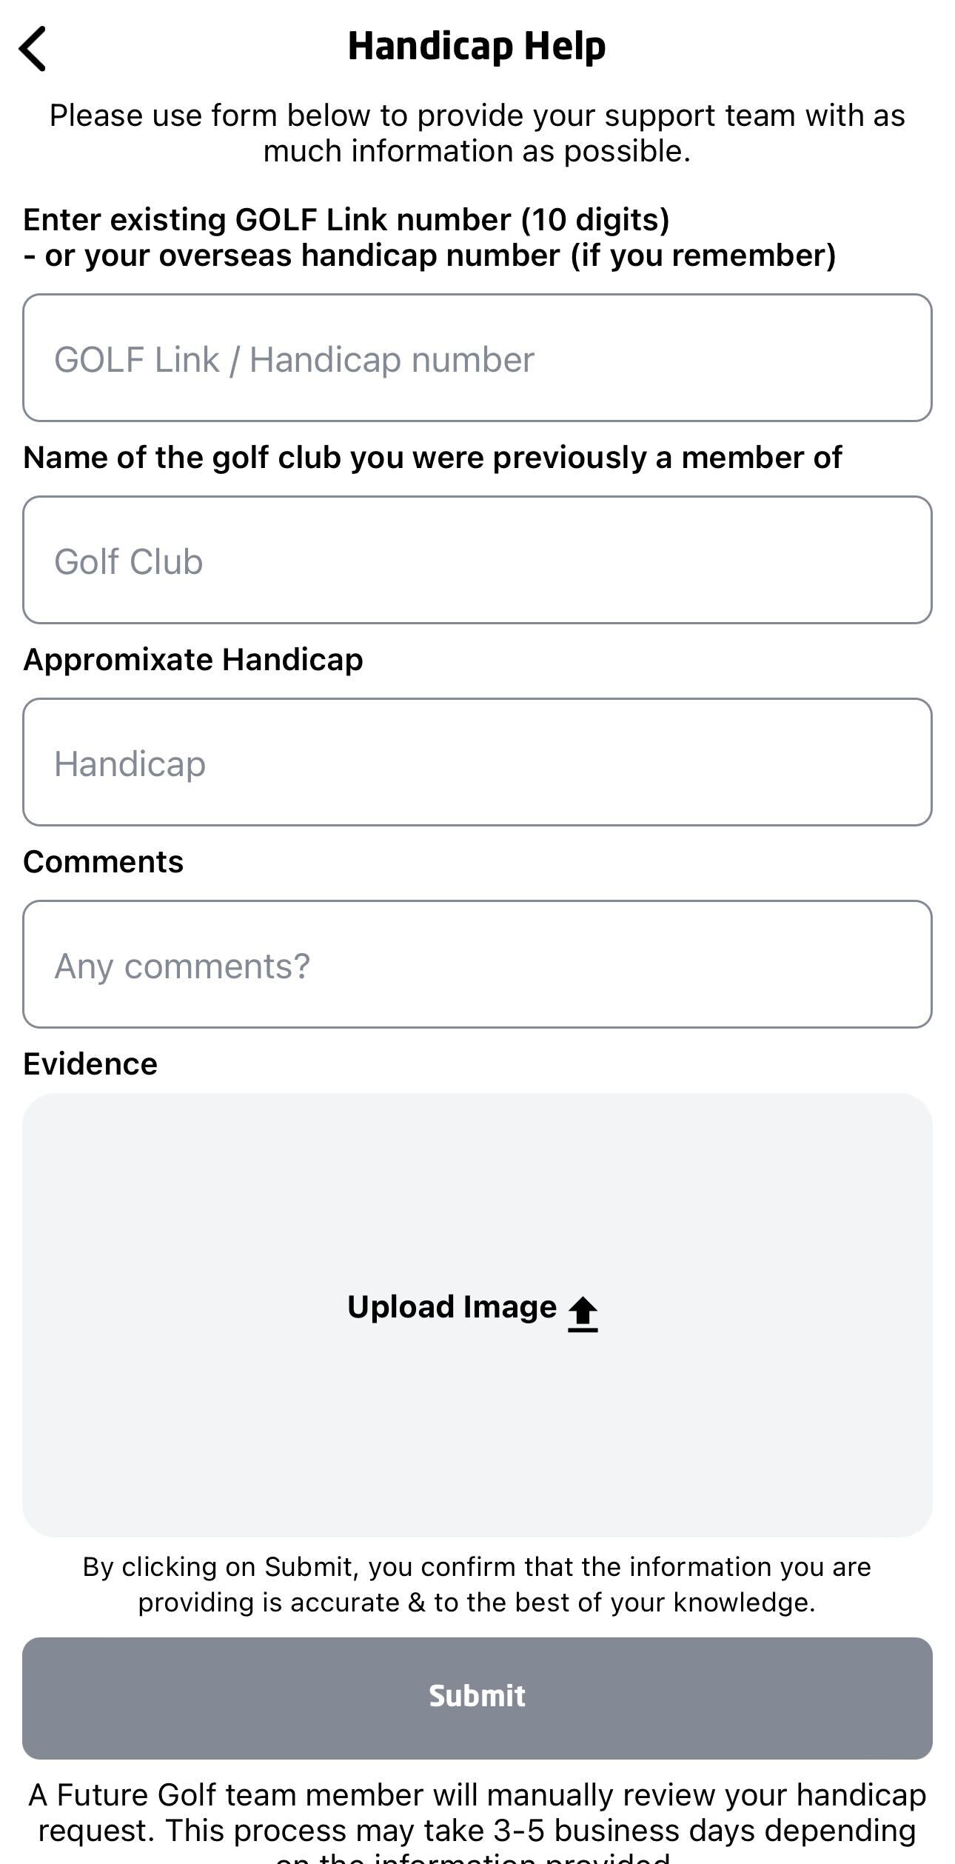This screenshot has height=1864, width=955.
Task: Tap the upload arrow icon
Action: coord(583,1315)
